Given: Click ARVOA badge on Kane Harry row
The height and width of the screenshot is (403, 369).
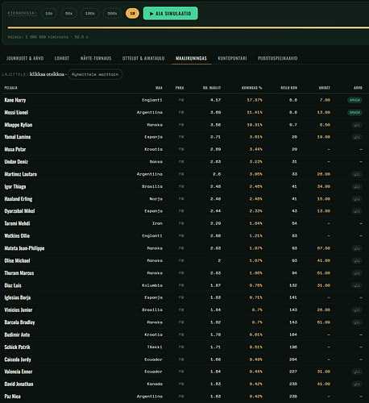Looking at the screenshot, I should point(354,100).
